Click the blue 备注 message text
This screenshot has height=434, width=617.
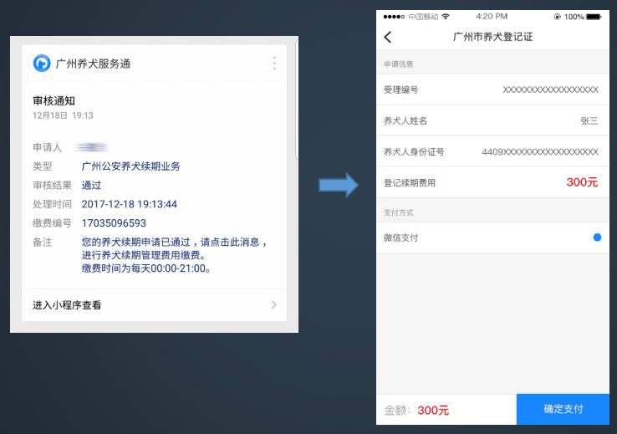coord(174,255)
